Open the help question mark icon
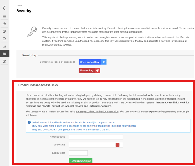 click(4, 61)
